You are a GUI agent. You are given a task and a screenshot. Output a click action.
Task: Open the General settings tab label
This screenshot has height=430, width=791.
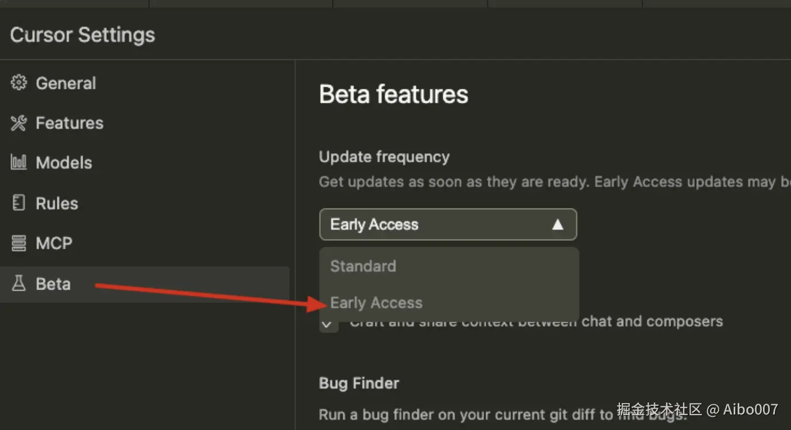(65, 83)
